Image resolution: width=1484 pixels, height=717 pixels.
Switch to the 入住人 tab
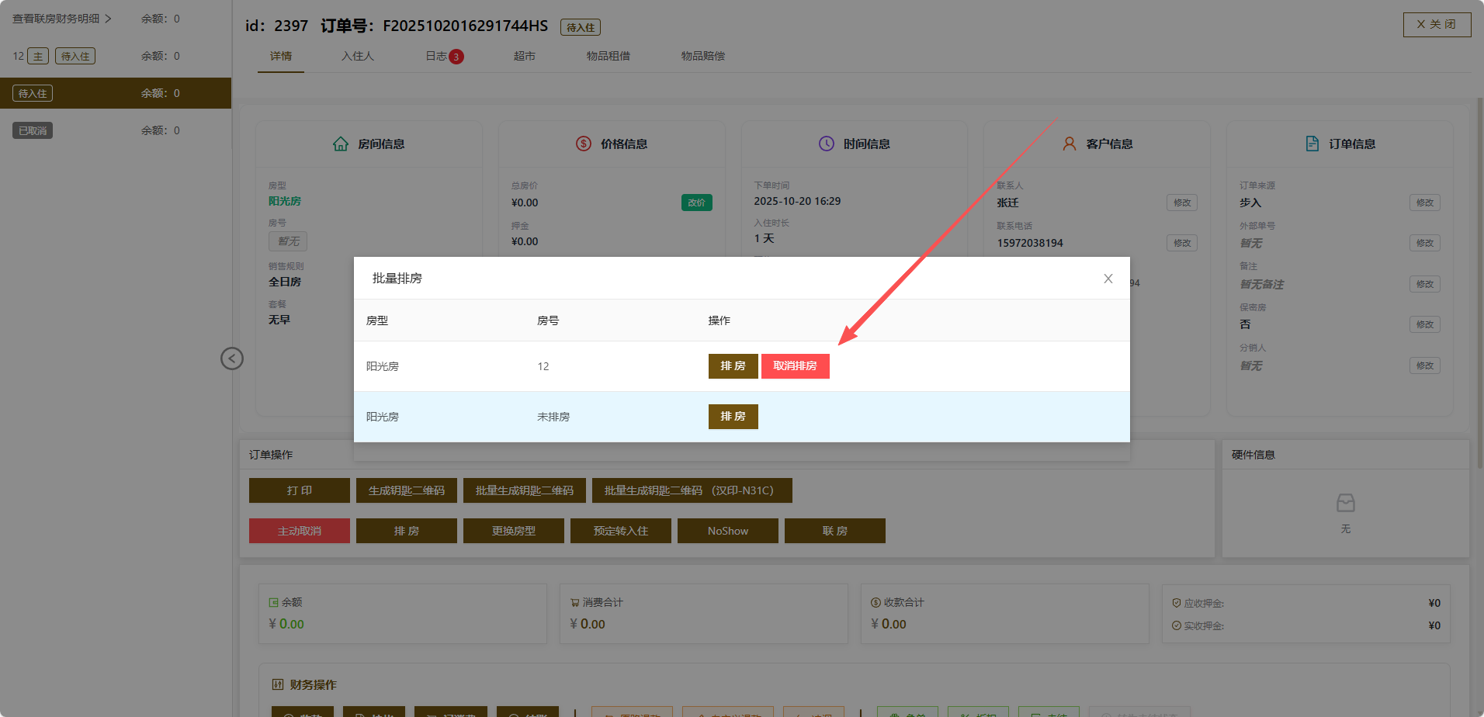click(x=358, y=56)
